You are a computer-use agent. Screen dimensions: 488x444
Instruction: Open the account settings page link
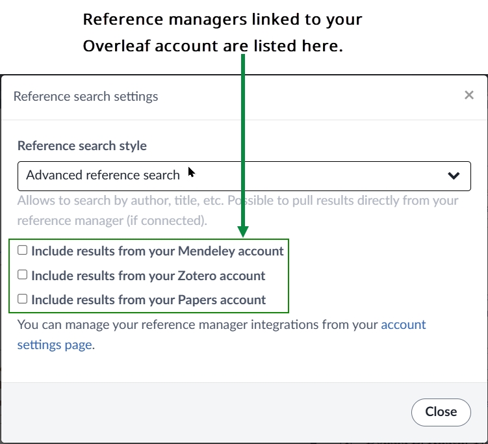tap(403, 324)
